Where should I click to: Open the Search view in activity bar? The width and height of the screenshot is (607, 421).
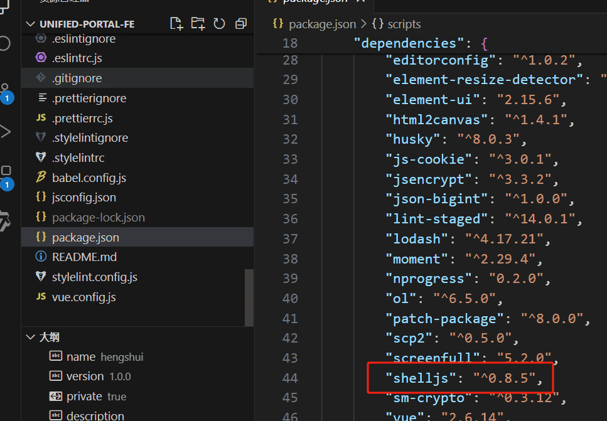click(5, 43)
